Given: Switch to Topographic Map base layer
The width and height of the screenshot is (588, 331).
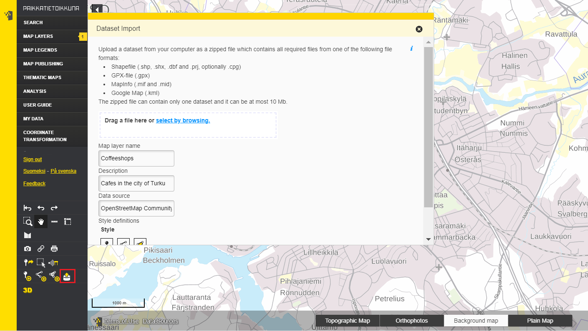Looking at the screenshot, I should 347,321.
